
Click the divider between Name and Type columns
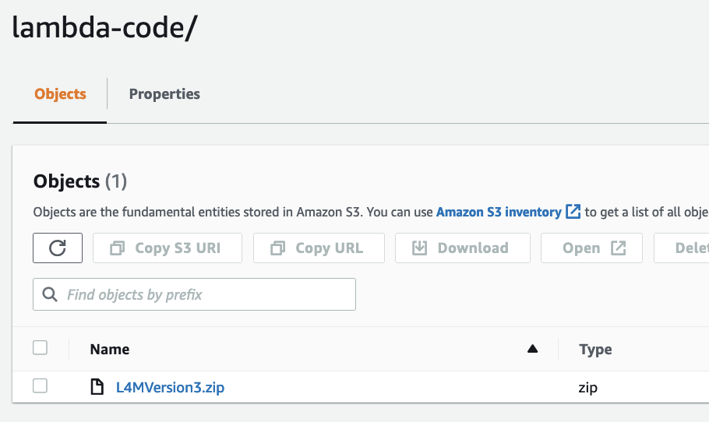(559, 349)
